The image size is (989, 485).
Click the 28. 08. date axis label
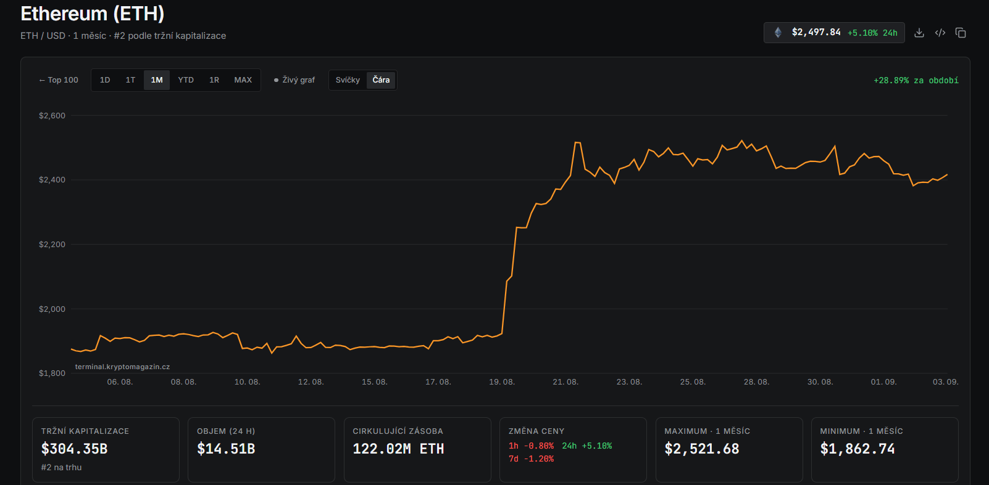click(756, 382)
